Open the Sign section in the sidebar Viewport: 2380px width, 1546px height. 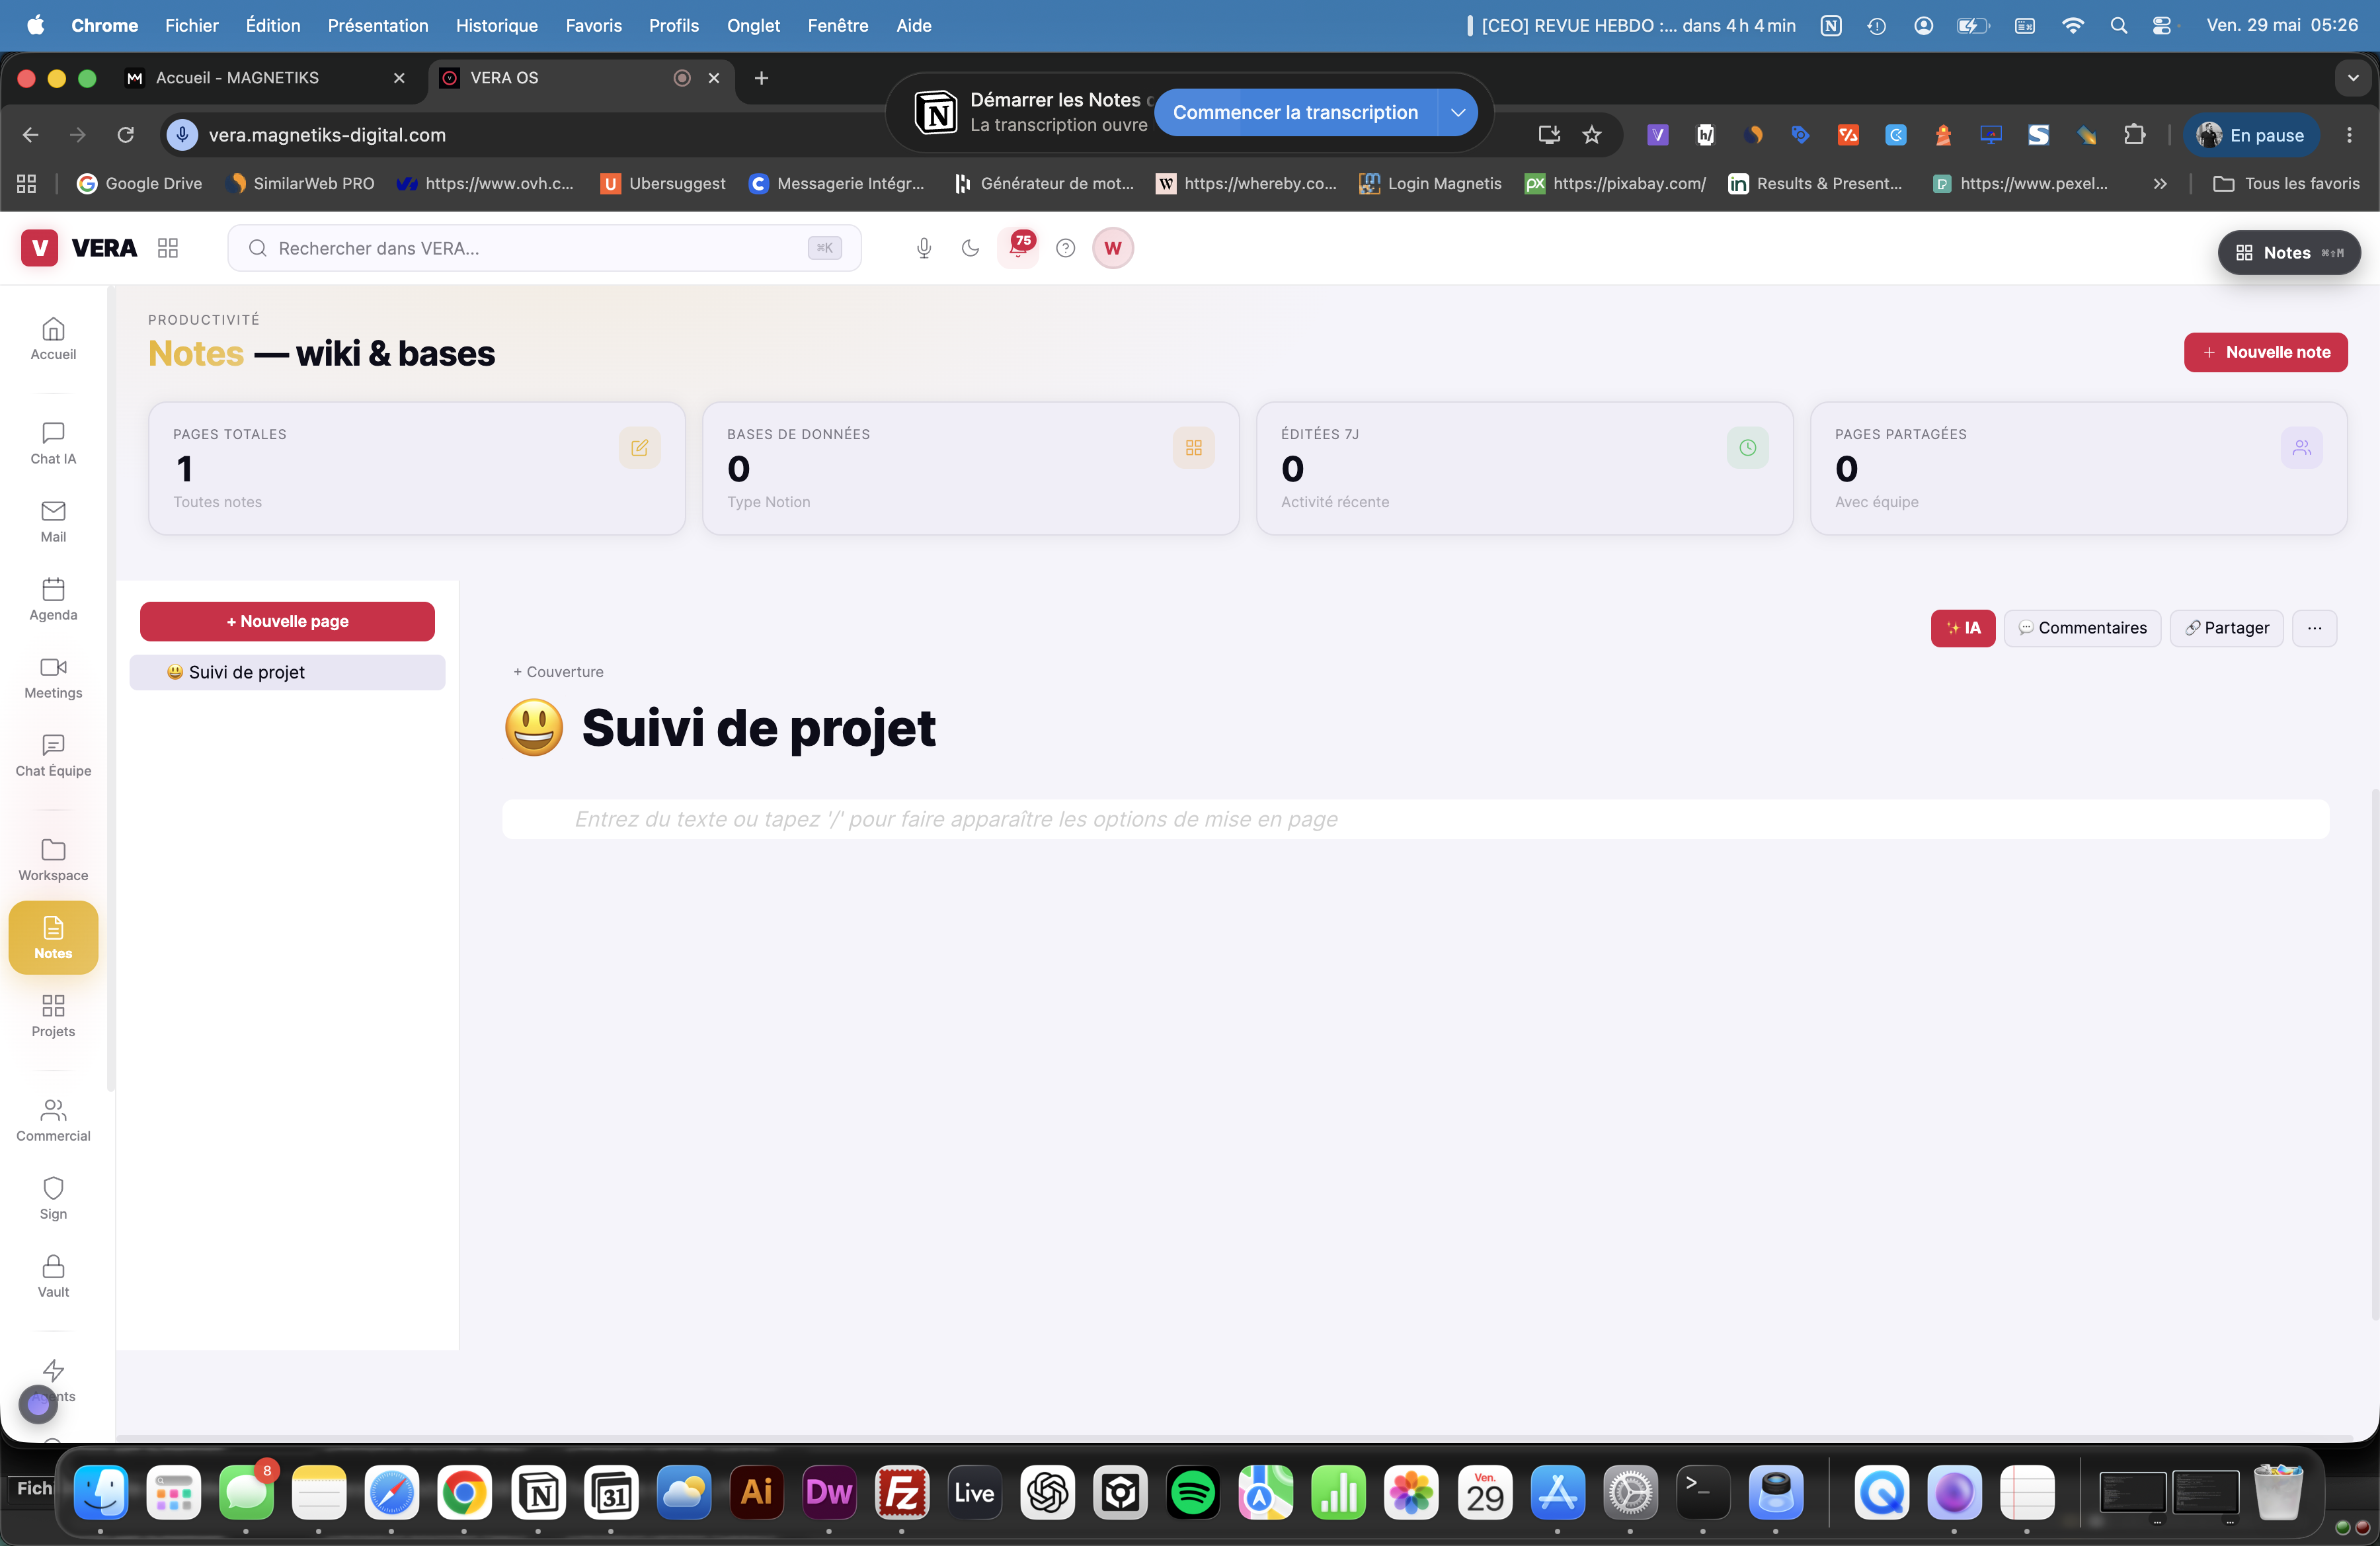tap(53, 1198)
